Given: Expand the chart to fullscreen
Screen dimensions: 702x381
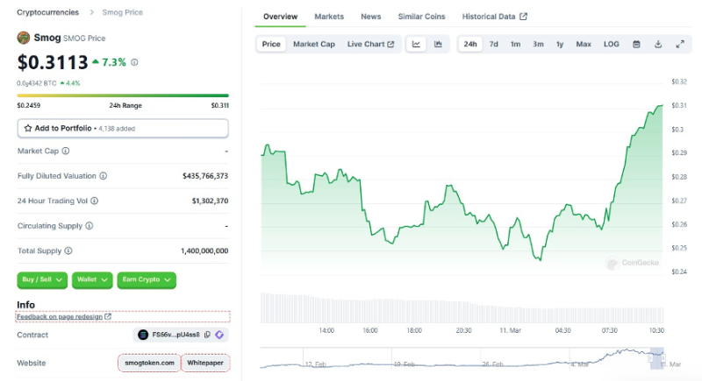Looking at the screenshot, I should pos(680,44).
